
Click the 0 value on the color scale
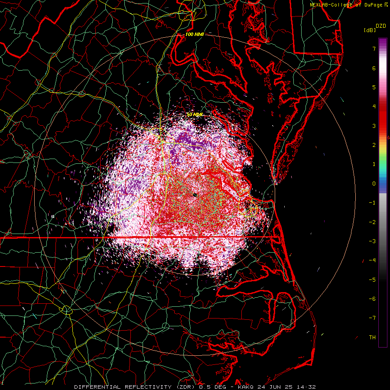[x=374, y=184]
